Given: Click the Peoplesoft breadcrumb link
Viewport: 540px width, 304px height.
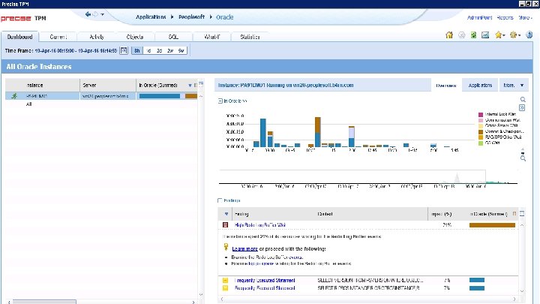Looking at the screenshot, I should [191, 17].
